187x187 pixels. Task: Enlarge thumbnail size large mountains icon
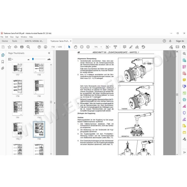click(x=49, y=59)
